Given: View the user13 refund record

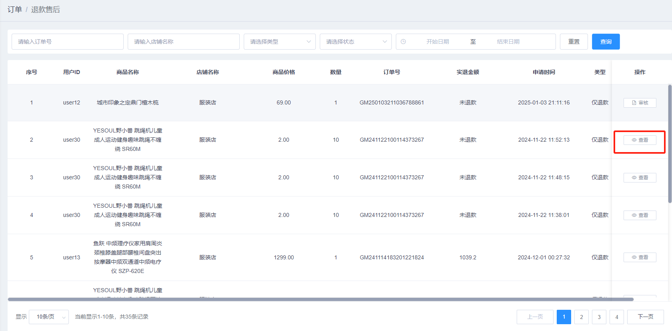Looking at the screenshot, I should 640,257.
